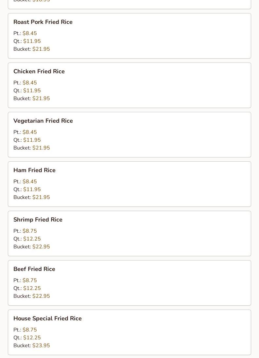Click the Roast Pork Fried Rice heading
Image resolution: width=259 pixels, height=358 pixels.
pyautogui.click(x=43, y=22)
